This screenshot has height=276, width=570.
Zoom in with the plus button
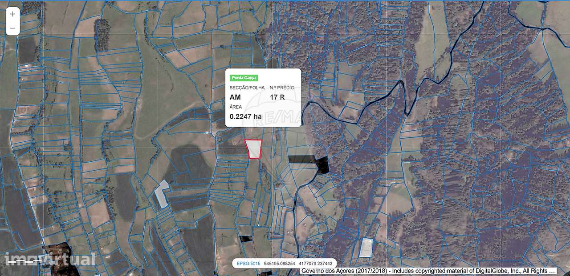point(12,14)
